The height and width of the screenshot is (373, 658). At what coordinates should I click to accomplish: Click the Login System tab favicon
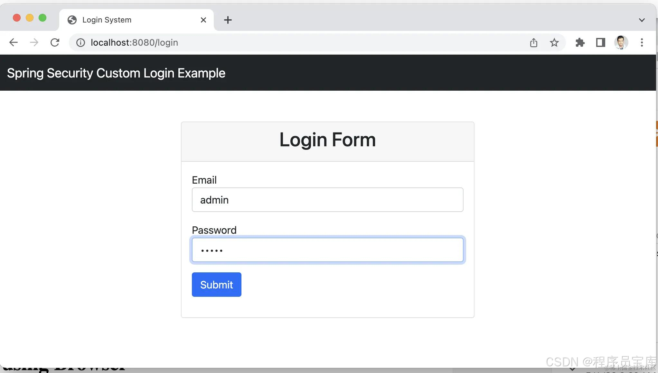click(x=72, y=20)
